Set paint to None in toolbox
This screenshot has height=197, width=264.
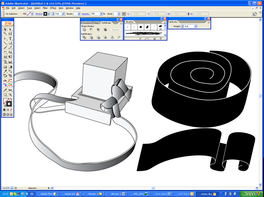pos(11,109)
